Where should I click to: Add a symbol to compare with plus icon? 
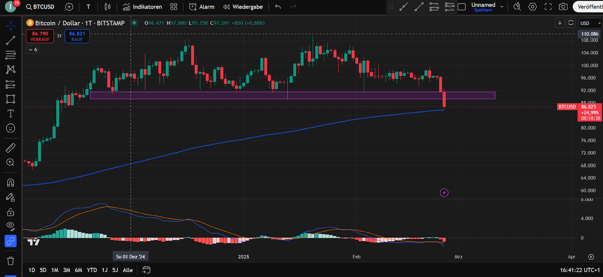tap(69, 7)
